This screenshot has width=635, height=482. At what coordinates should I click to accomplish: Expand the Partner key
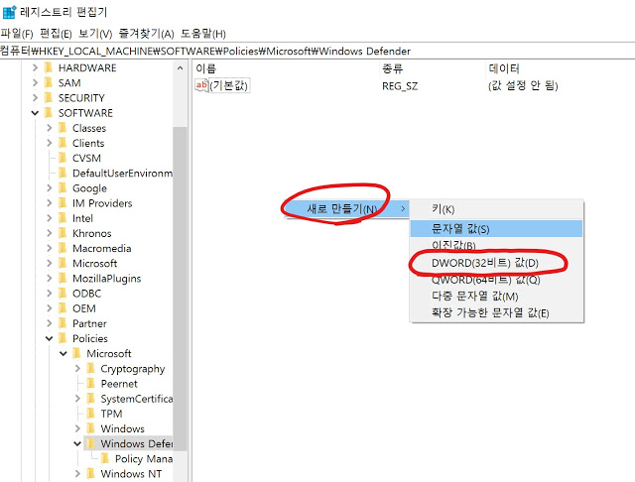[50, 323]
